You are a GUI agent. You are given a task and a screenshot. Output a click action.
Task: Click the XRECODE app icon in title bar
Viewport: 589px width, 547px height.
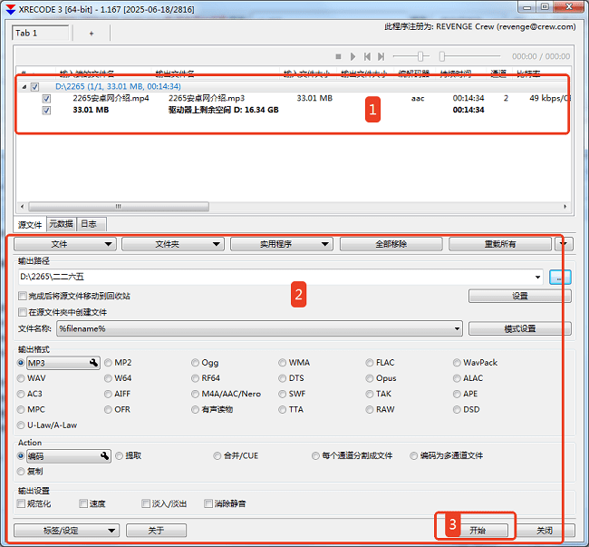(x=11, y=9)
